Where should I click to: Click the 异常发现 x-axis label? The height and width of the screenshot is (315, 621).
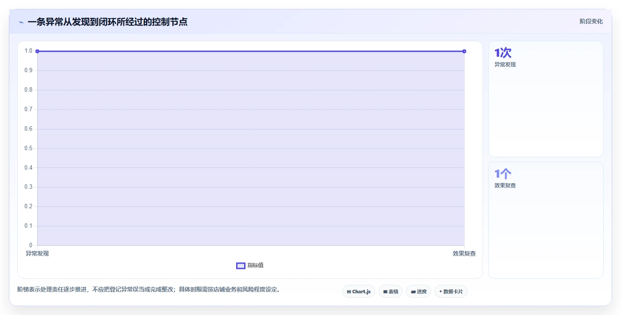click(x=37, y=253)
